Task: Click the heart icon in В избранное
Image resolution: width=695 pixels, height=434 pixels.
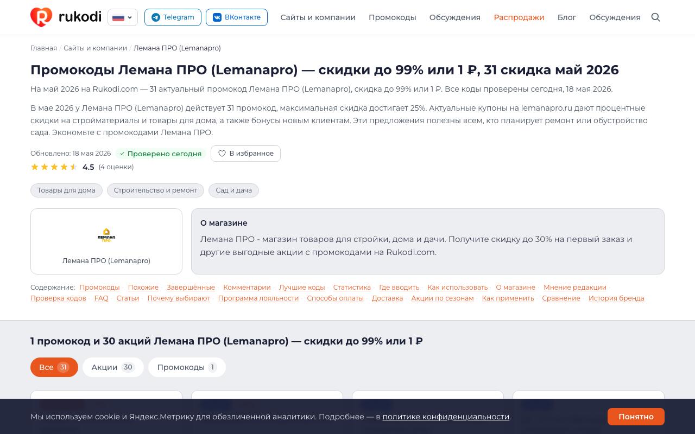Action: tap(222, 154)
